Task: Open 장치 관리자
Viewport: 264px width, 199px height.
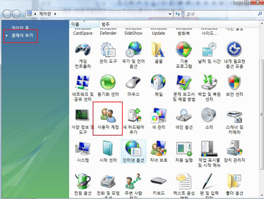Action: click(234, 152)
